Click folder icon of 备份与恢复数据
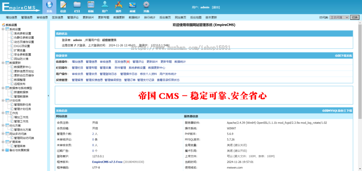The image size is (362, 171). pyautogui.click(x=7, y=150)
